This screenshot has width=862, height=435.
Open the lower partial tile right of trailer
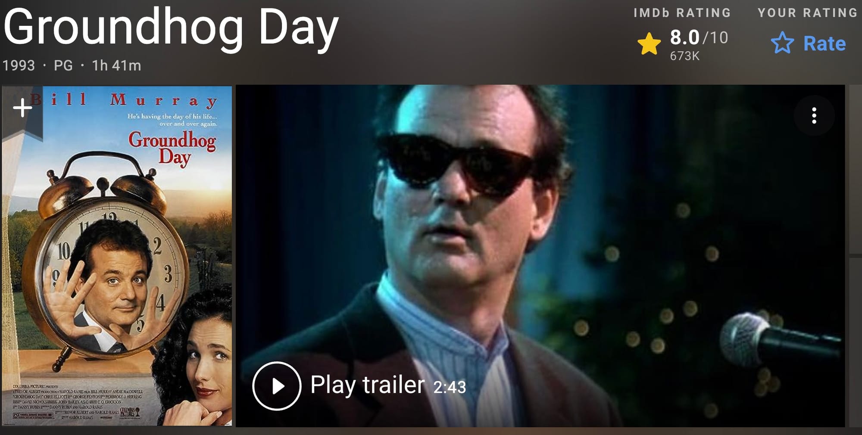(x=856, y=342)
